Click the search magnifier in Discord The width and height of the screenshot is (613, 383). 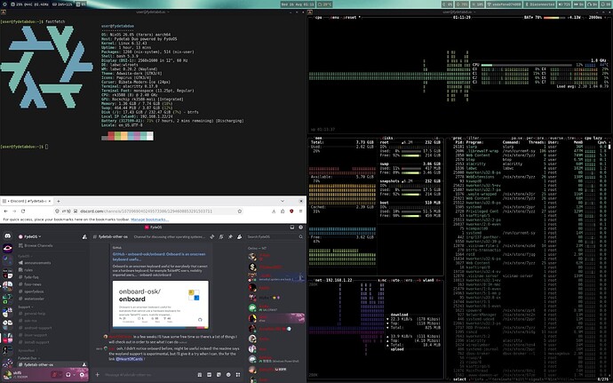coord(300,236)
